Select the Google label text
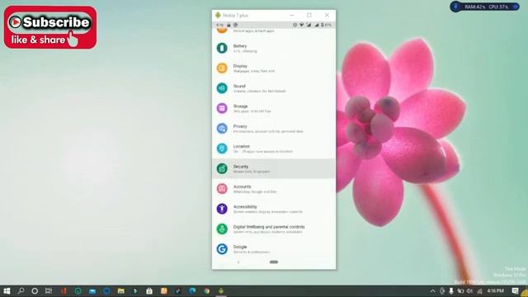This screenshot has height=297, width=528. point(240,247)
